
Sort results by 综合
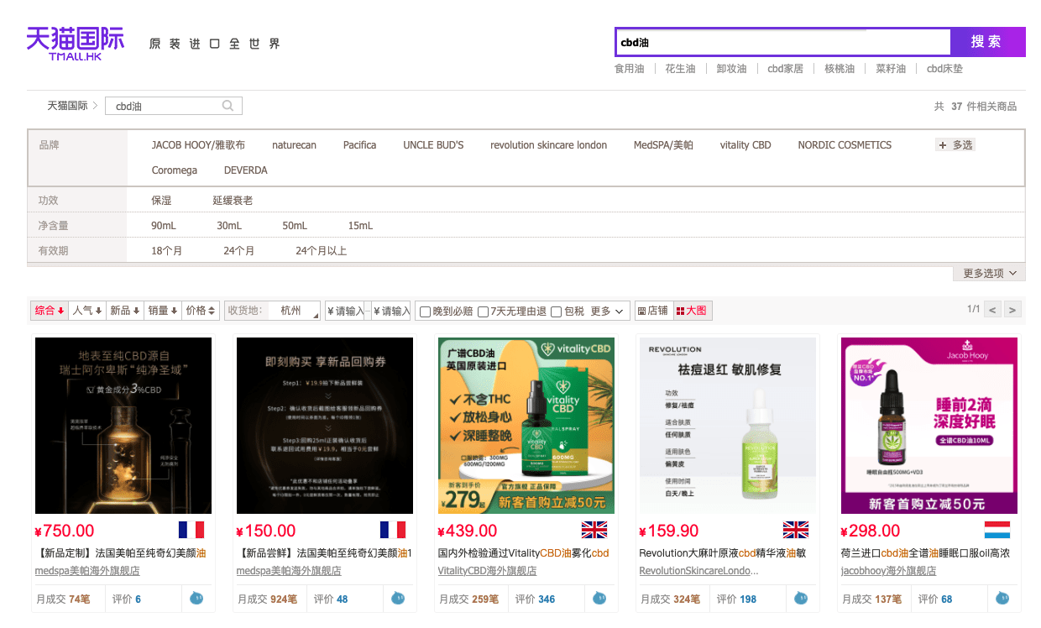[50, 311]
